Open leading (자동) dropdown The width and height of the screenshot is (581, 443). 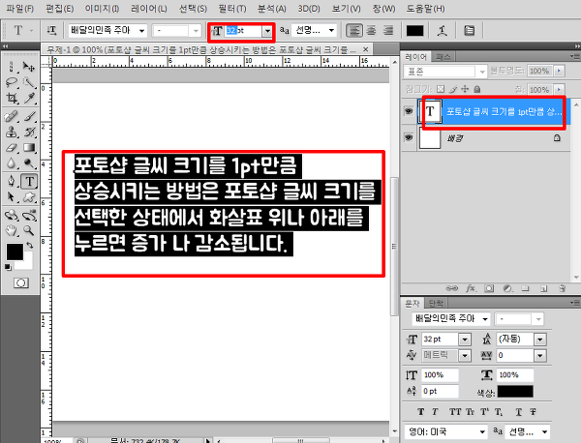540,339
